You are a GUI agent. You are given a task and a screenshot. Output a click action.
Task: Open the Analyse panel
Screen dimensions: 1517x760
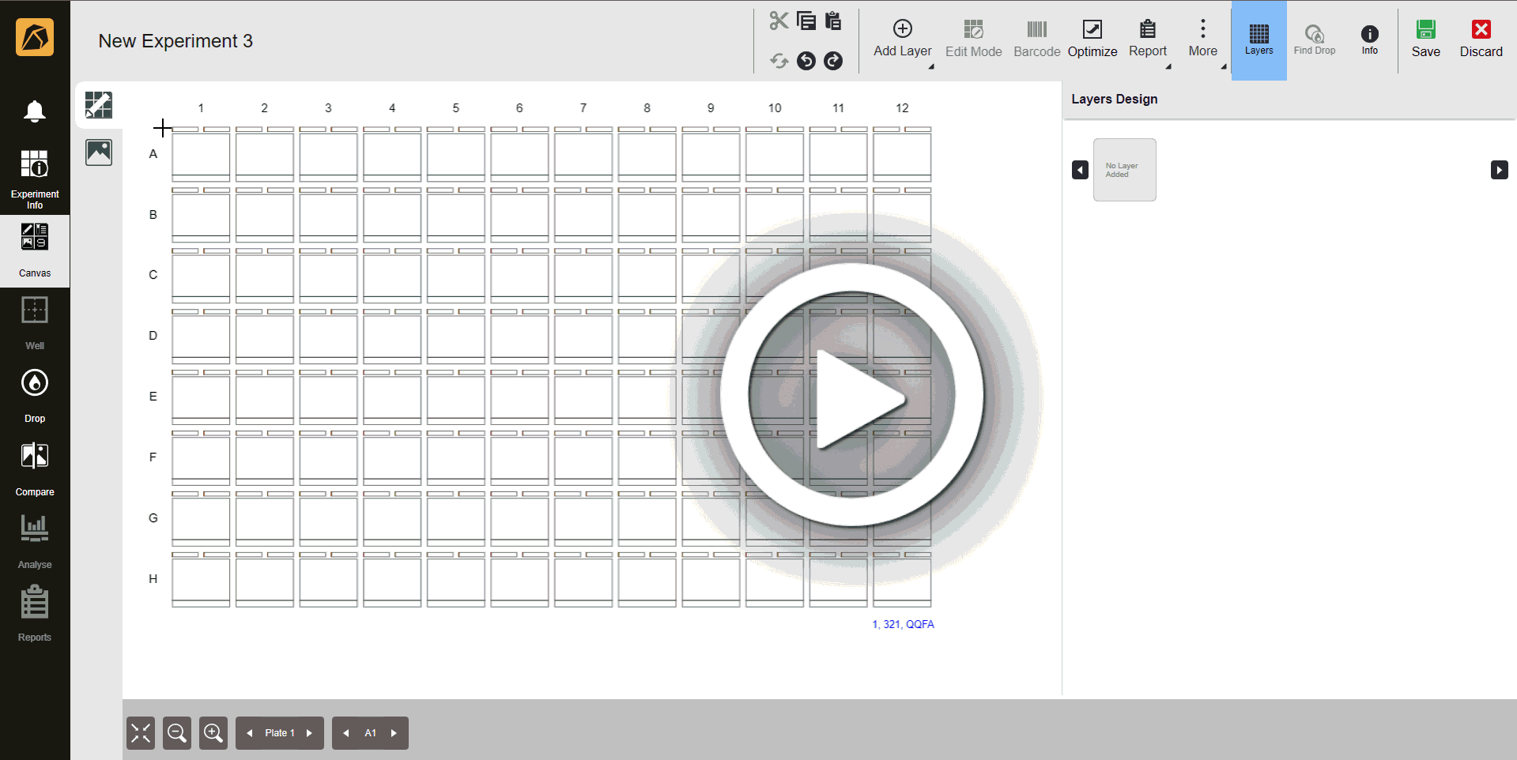point(35,540)
